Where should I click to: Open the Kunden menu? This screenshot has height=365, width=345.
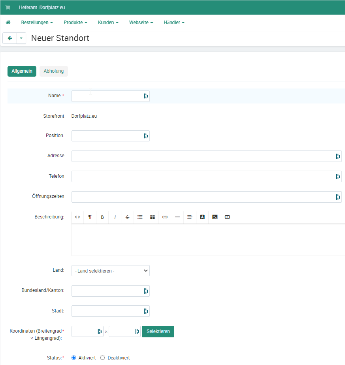tap(108, 23)
